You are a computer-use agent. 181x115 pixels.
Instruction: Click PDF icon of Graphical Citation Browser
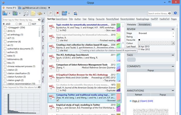52,77
